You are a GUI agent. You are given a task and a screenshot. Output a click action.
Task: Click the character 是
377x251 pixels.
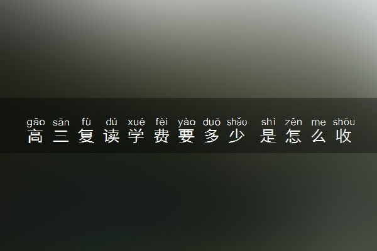tap(268, 136)
